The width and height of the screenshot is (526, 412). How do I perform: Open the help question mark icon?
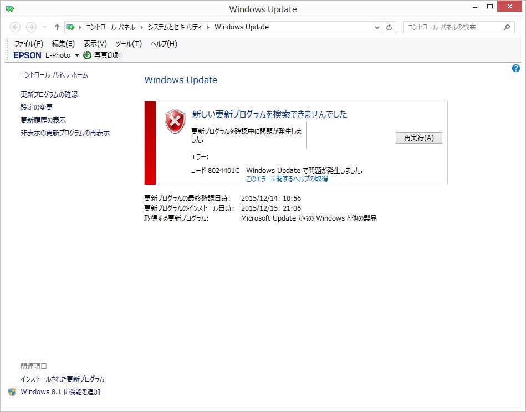click(515, 68)
